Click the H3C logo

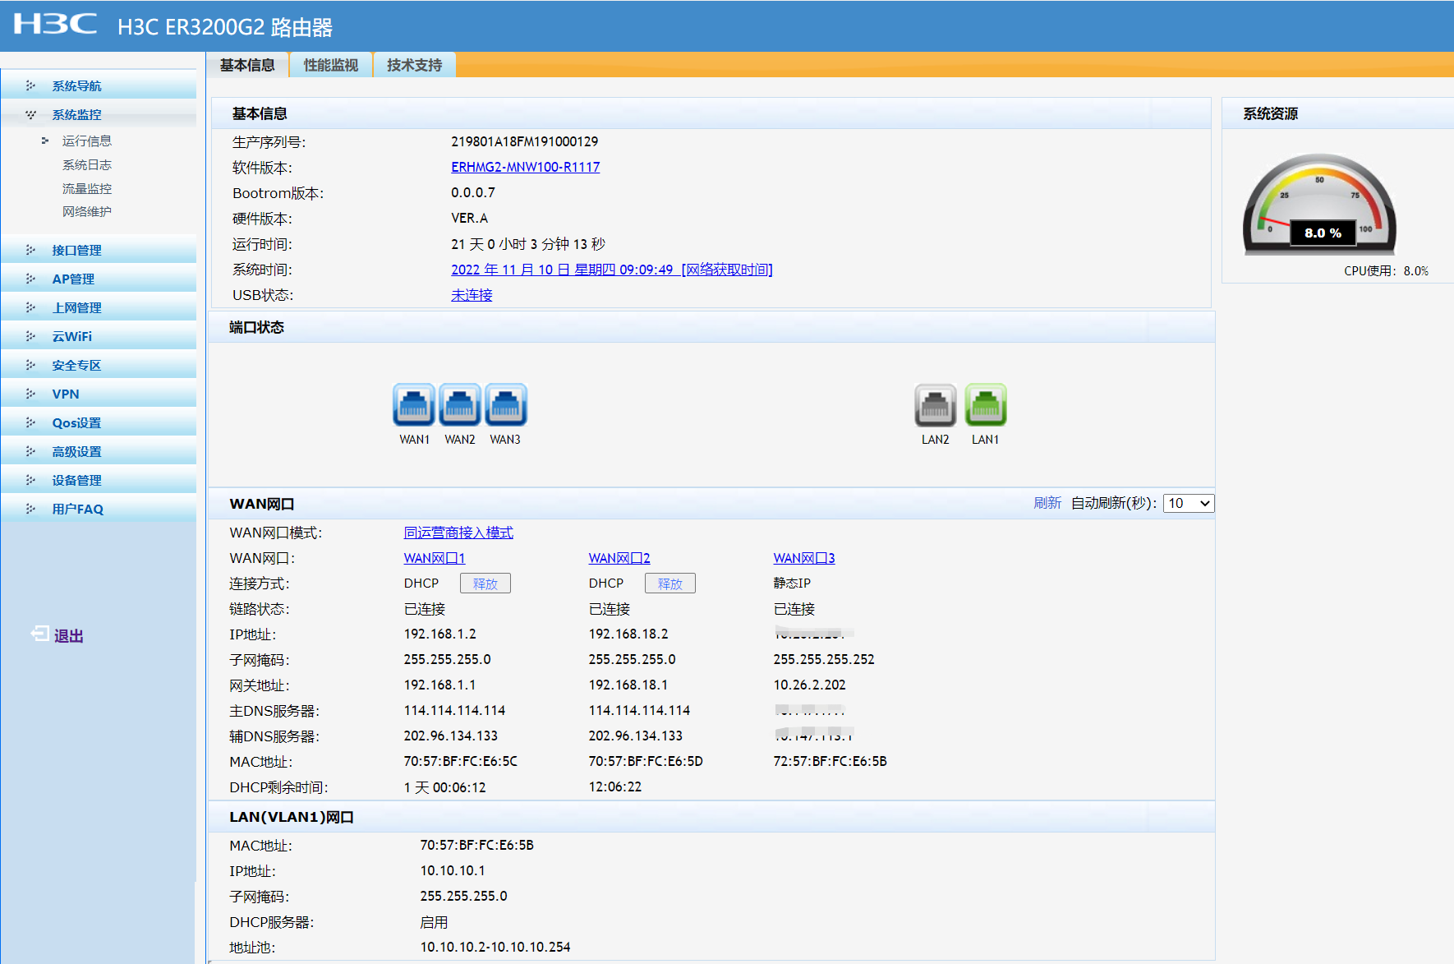[55, 24]
